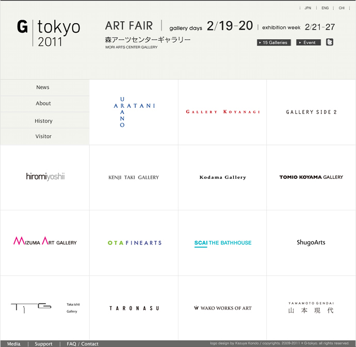Select the Arataniurano gallery logo

point(134,112)
